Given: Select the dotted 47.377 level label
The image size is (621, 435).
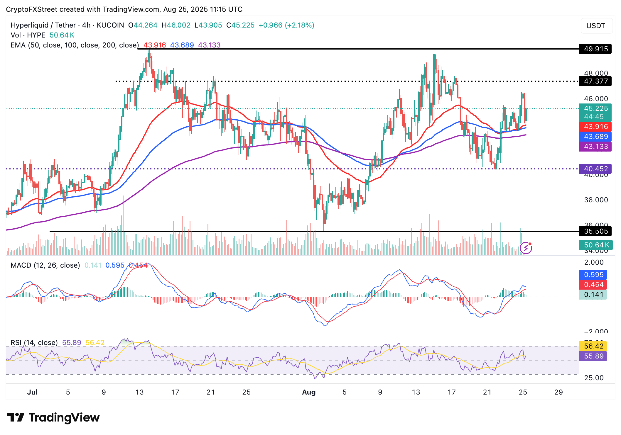Looking at the screenshot, I should pyautogui.click(x=595, y=81).
